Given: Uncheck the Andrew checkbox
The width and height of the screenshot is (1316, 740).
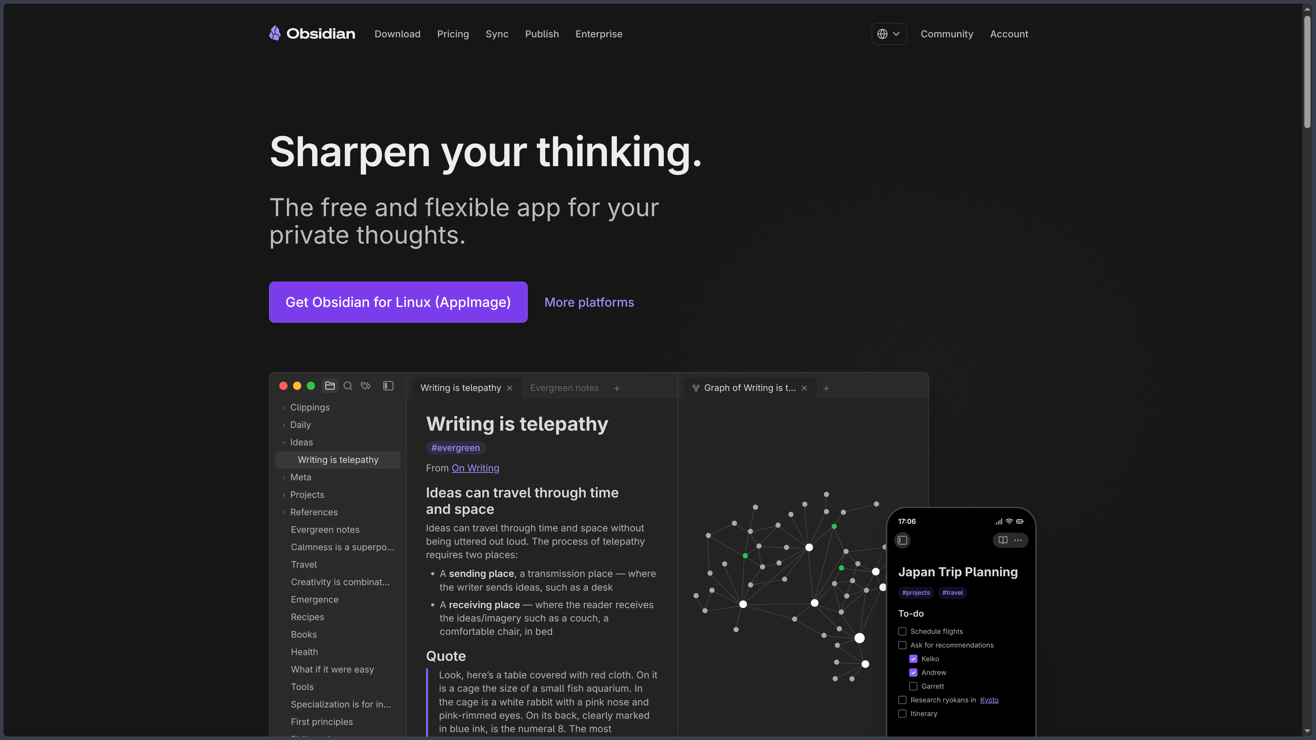Looking at the screenshot, I should point(913,673).
